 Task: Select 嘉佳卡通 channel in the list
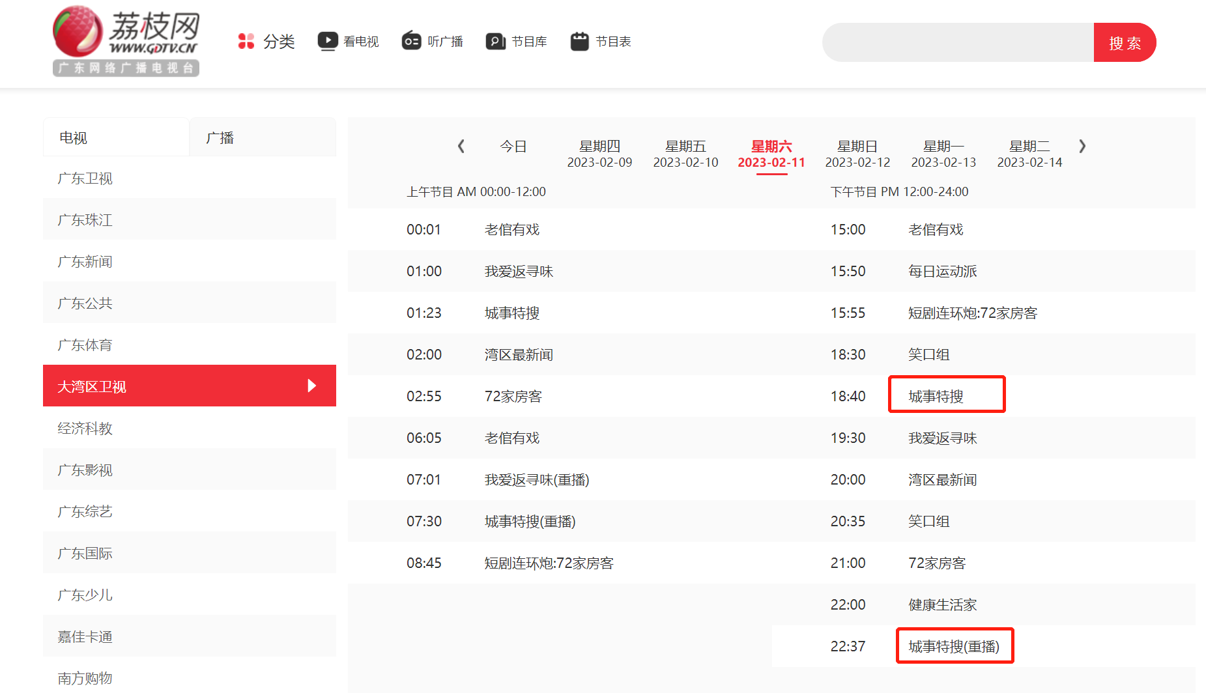click(85, 637)
